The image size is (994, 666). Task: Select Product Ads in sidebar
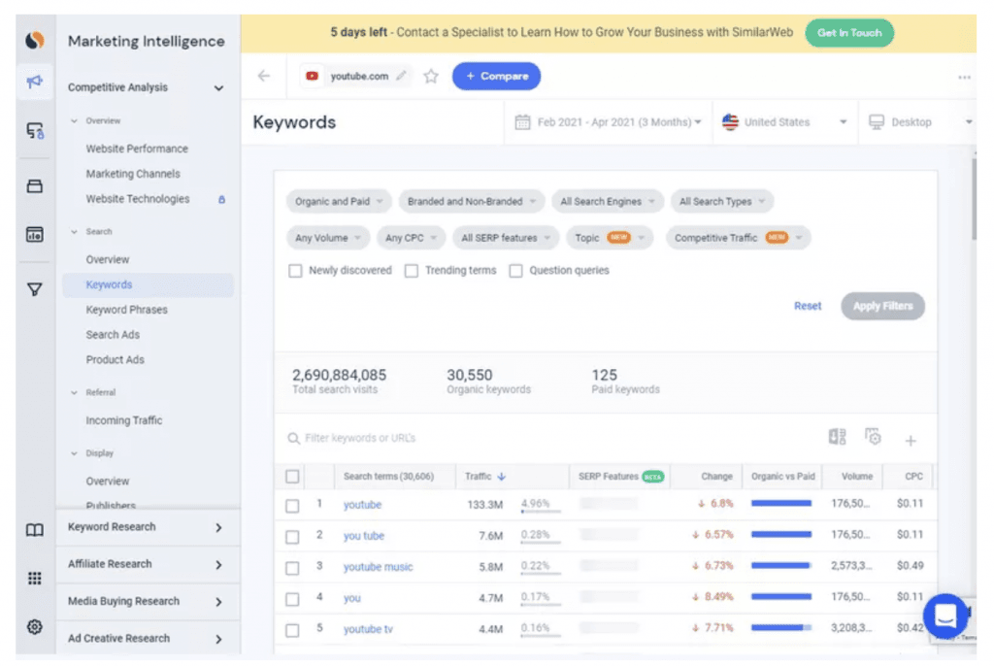coord(116,359)
